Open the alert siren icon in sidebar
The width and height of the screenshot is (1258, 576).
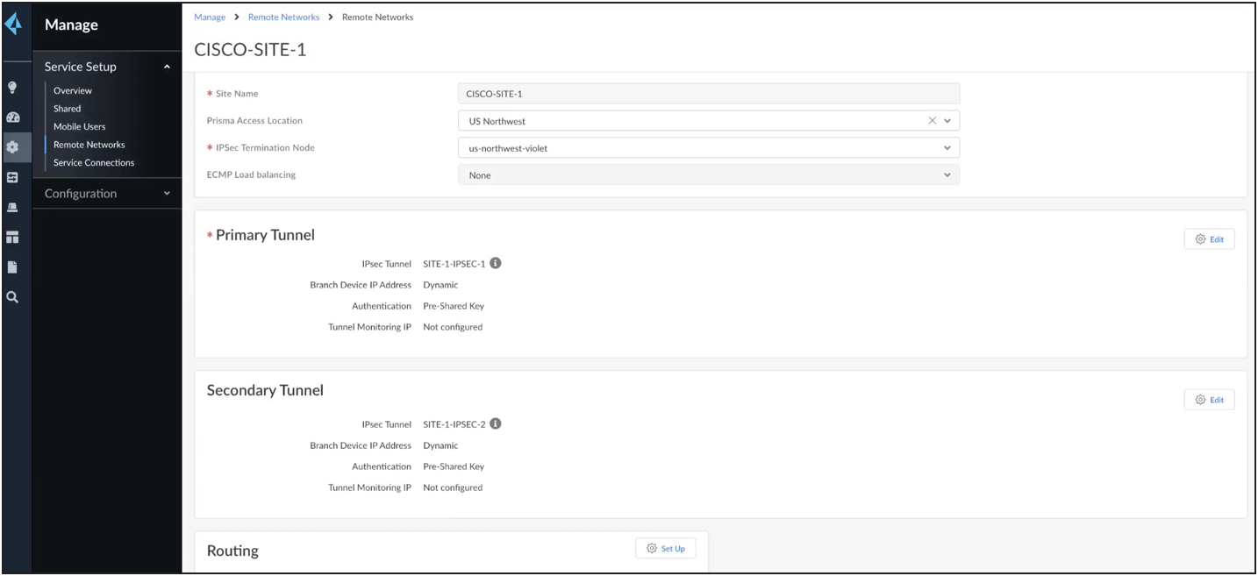pyautogui.click(x=12, y=207)
